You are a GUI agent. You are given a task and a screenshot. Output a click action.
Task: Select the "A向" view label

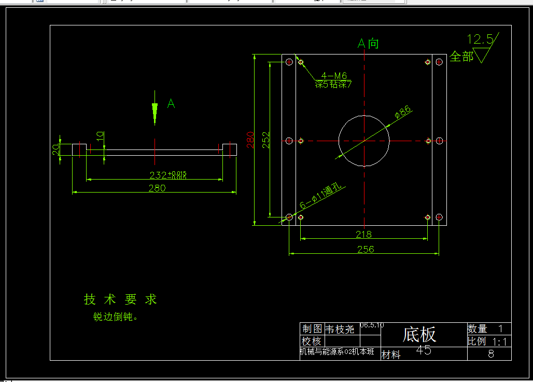coord(368,43)
